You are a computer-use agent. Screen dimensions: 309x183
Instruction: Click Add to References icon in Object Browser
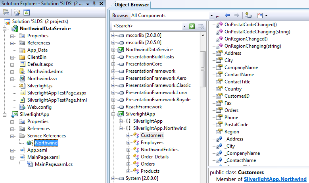[248, 15]
